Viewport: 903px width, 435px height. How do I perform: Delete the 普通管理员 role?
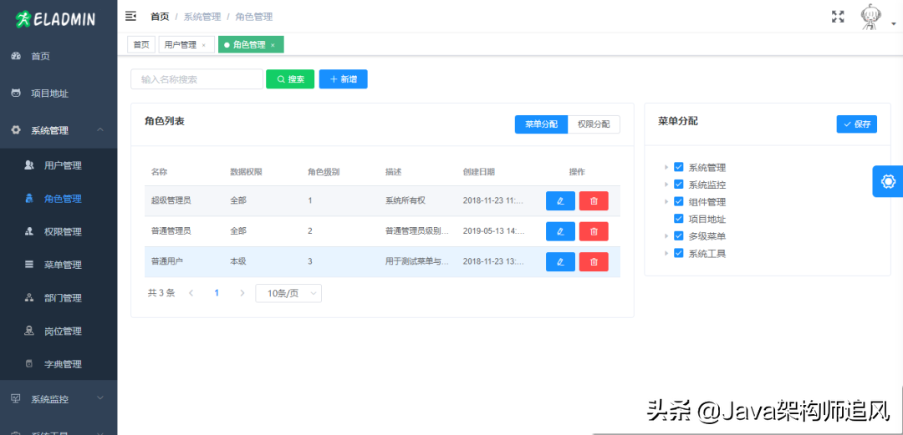coord(594,231)
